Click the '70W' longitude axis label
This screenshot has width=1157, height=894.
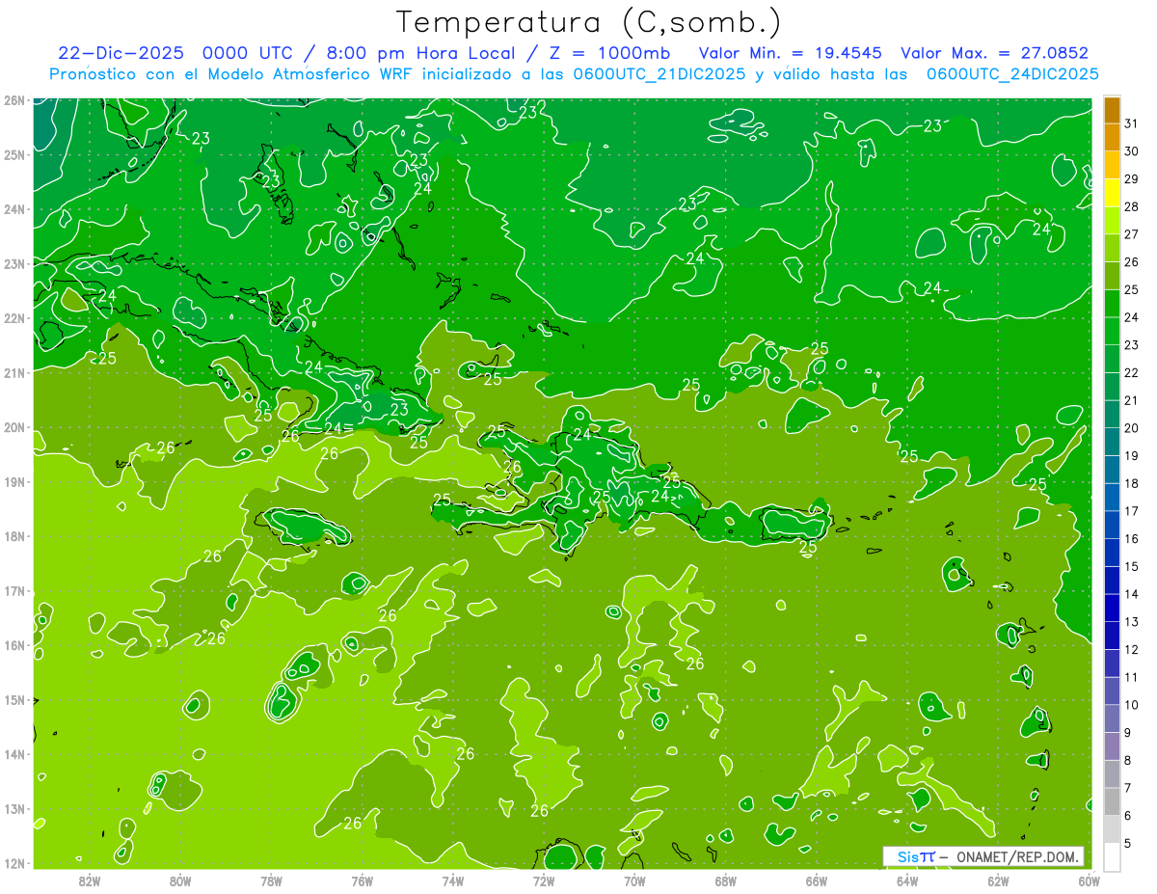[x=634, y=880]
